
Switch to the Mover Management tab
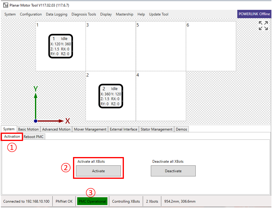[x=90, y=129]
